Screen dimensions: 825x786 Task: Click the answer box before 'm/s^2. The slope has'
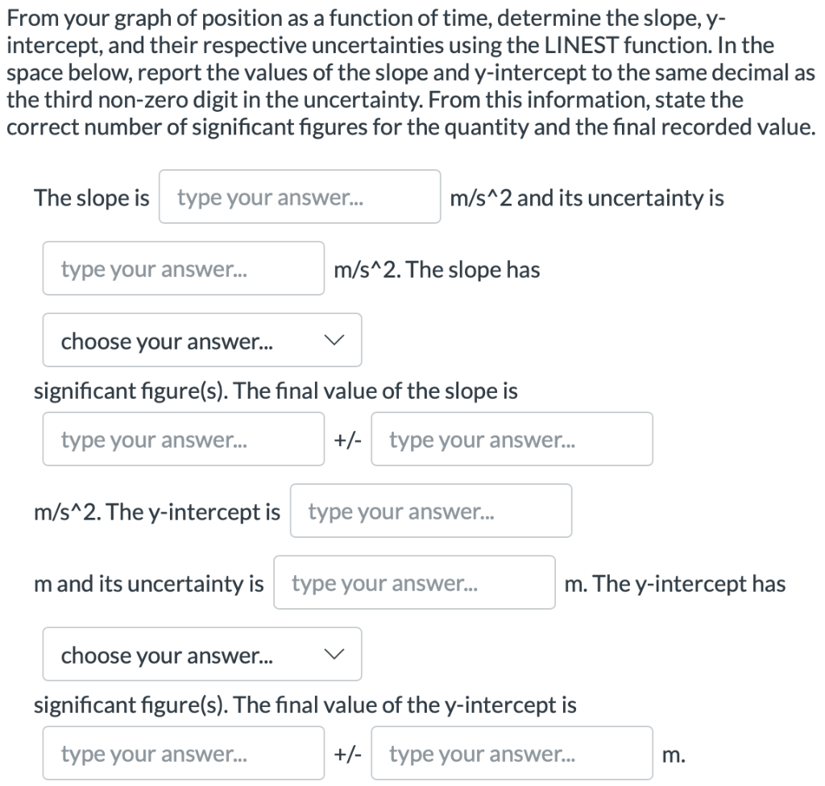tap(183, 268)
